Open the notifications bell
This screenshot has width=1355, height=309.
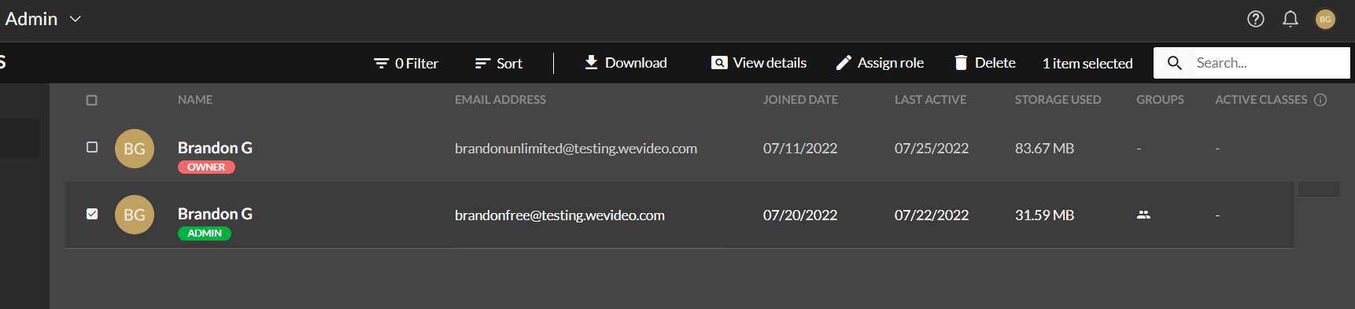(x=1290, y=19)
